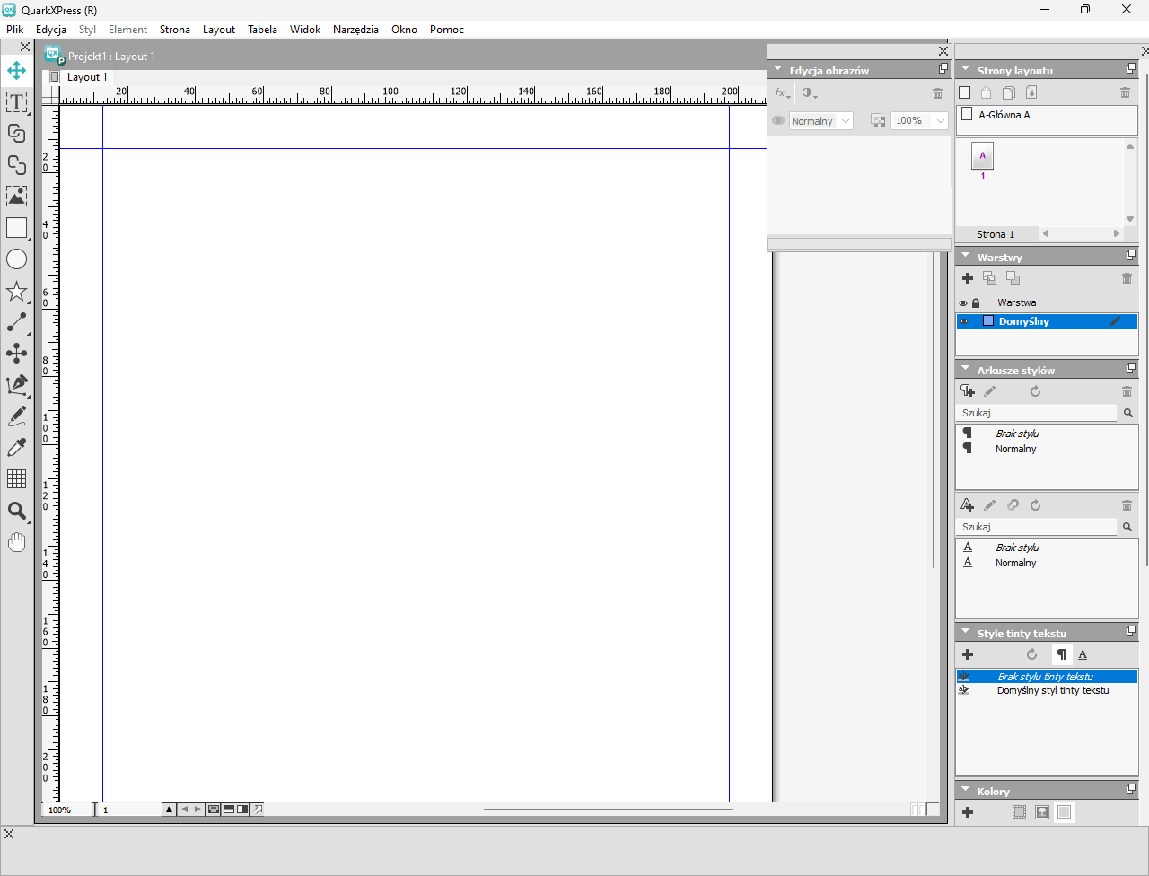
Task: Click refresh icon in paragraph style sheets toolbar
Action: 1035,391
